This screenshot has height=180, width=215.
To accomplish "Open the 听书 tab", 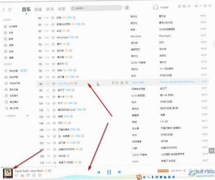I will point(50,9).
